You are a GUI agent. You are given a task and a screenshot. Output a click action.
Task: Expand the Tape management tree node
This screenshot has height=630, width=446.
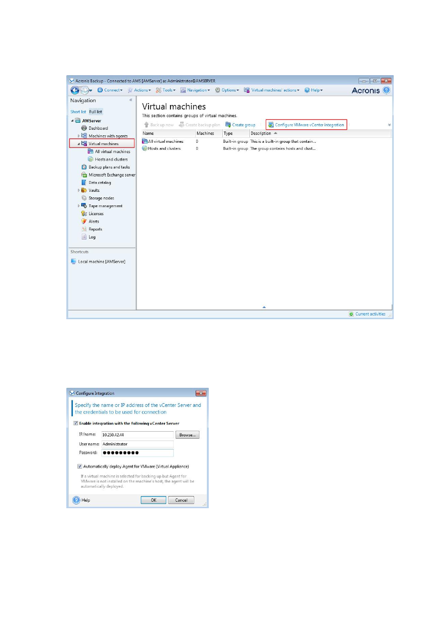(x=78, y=206)
